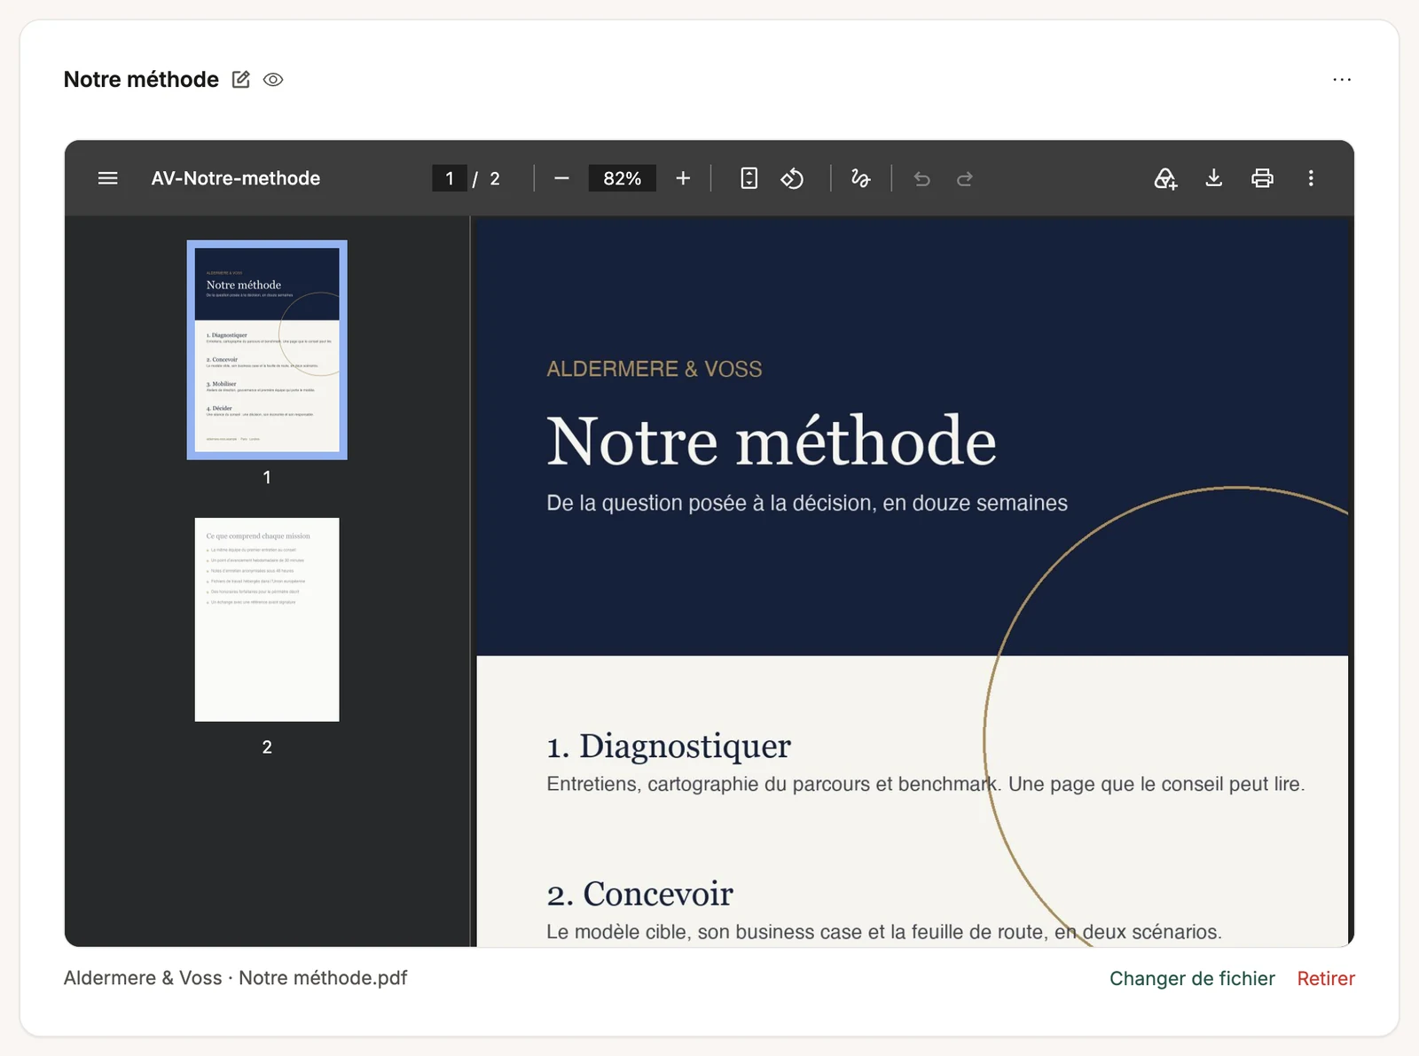Fit the PDF to page
Image resolution: width=1419 pixels, height=1056 pixels.
(749, 178)
